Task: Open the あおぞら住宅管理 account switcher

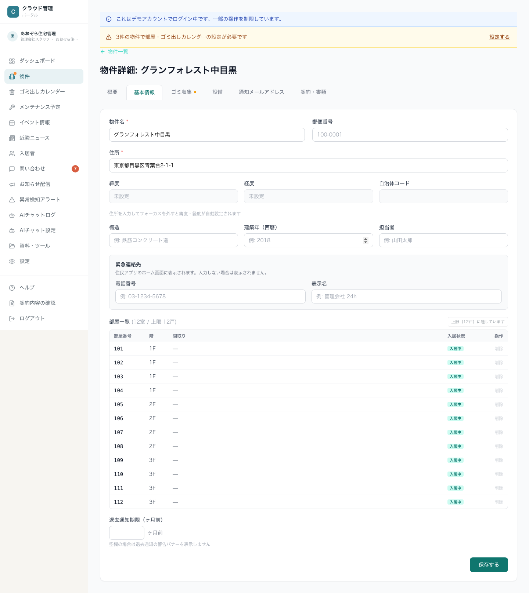Action: (x=44, y=36)
